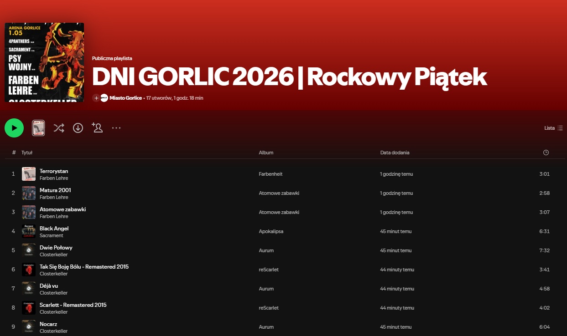Download the playlist for offline listening
This screenshot has width=567, height=336.
tap(78, 128)
